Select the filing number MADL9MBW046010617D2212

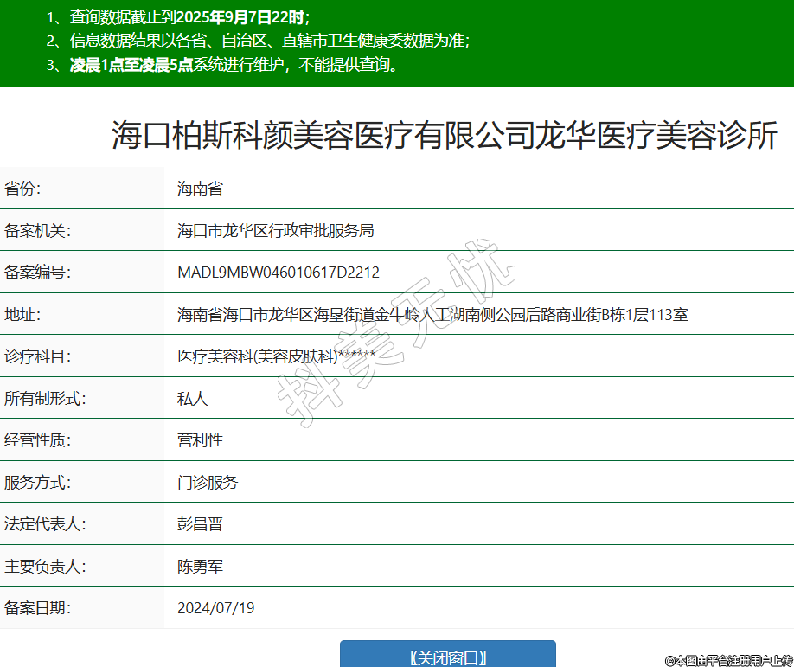(278, 273)
